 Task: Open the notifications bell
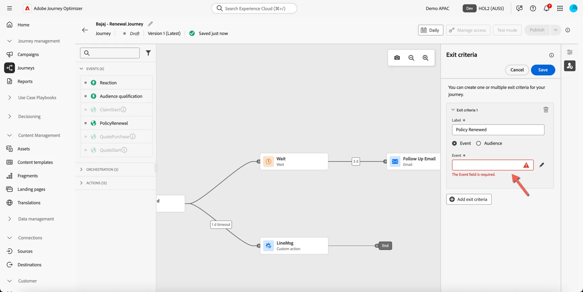tap(546, 8)
